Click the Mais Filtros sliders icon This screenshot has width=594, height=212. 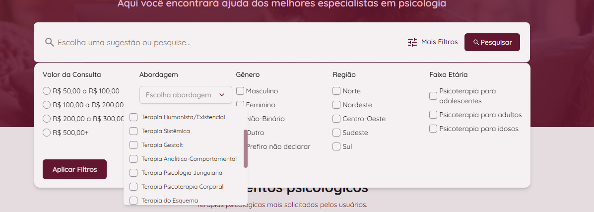tap(412, 42)
